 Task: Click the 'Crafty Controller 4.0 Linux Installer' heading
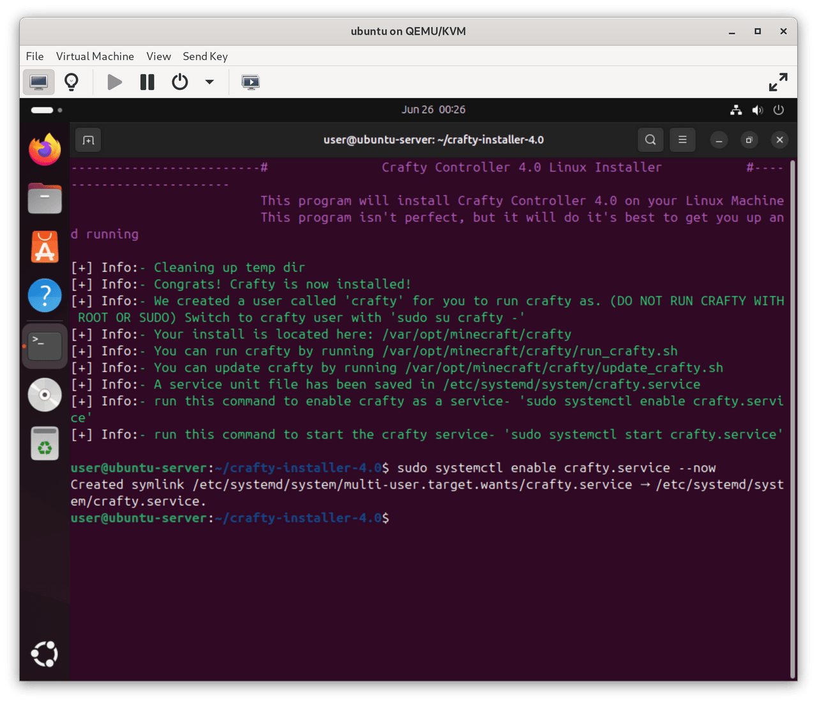pyautogui.click(x=521, y=168)
